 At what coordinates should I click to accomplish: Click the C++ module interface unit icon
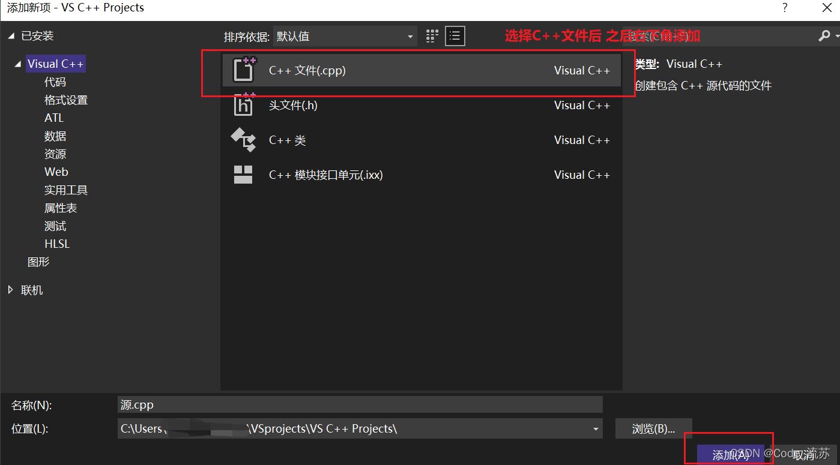click(x=243, y=175)
